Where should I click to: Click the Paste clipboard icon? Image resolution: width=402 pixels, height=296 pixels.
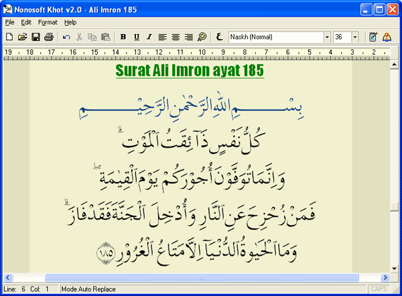click(105, 37)
